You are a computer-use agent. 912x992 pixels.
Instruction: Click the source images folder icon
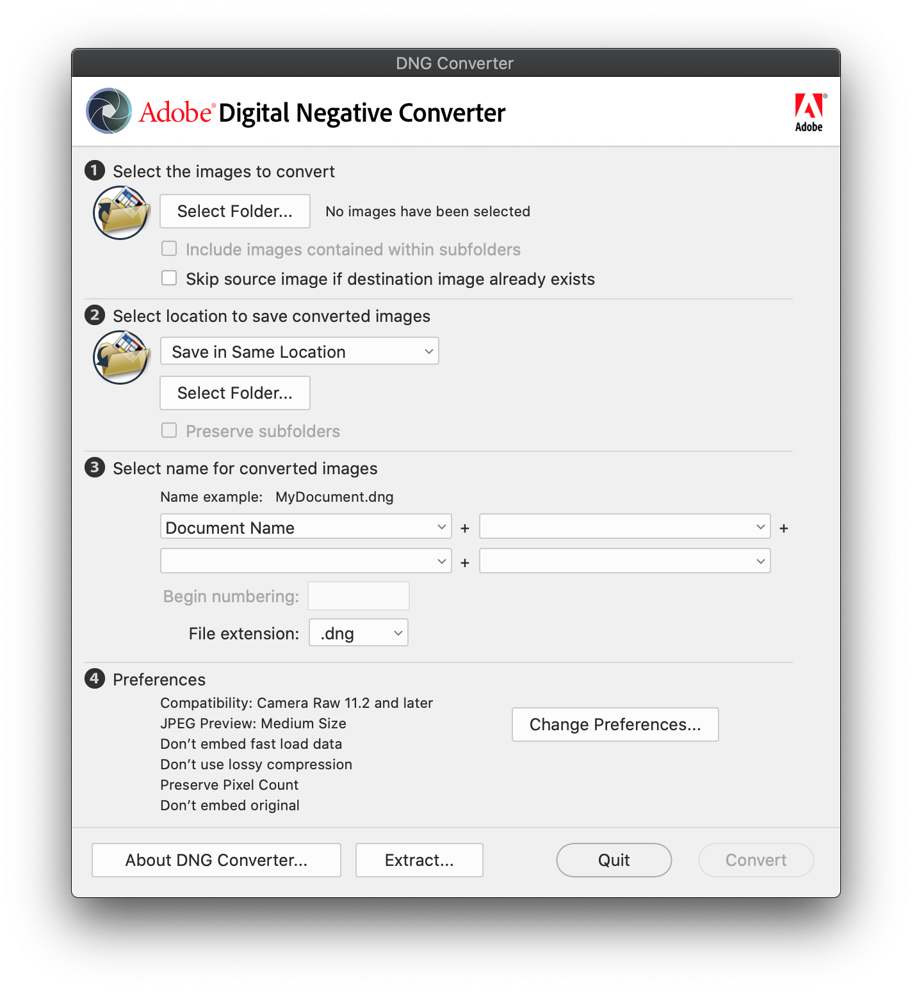121,212
